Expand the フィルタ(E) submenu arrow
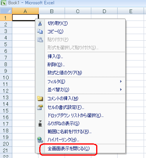Image resolution: width=146 pixels, height=158 pixels. pyautogui.click(x=121, y=81)
